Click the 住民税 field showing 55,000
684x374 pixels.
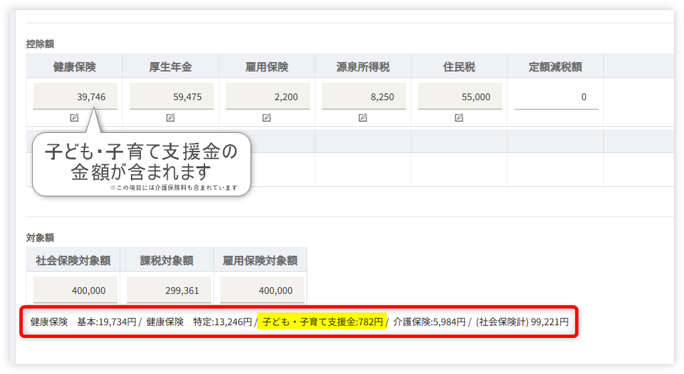(x=460, y=97)
